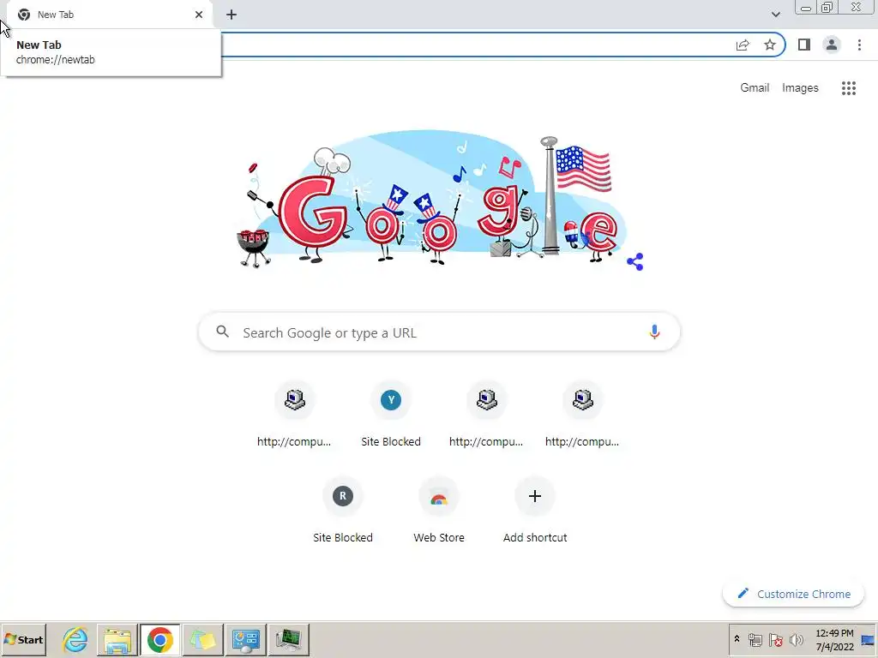Open the Web Store shortcut

coord(439,511)
